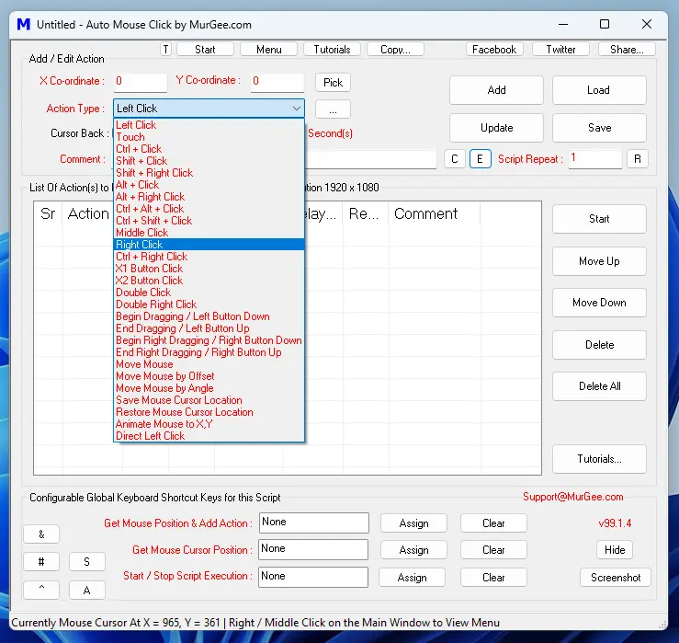Select highlighted Right Click option
Image resolution: width=679 pixels, height=643 pixels.
point(209,245)
